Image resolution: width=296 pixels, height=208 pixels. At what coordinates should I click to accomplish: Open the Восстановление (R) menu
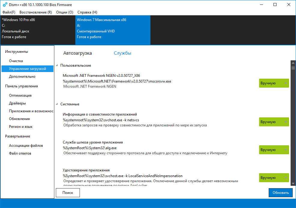point(35,12)
